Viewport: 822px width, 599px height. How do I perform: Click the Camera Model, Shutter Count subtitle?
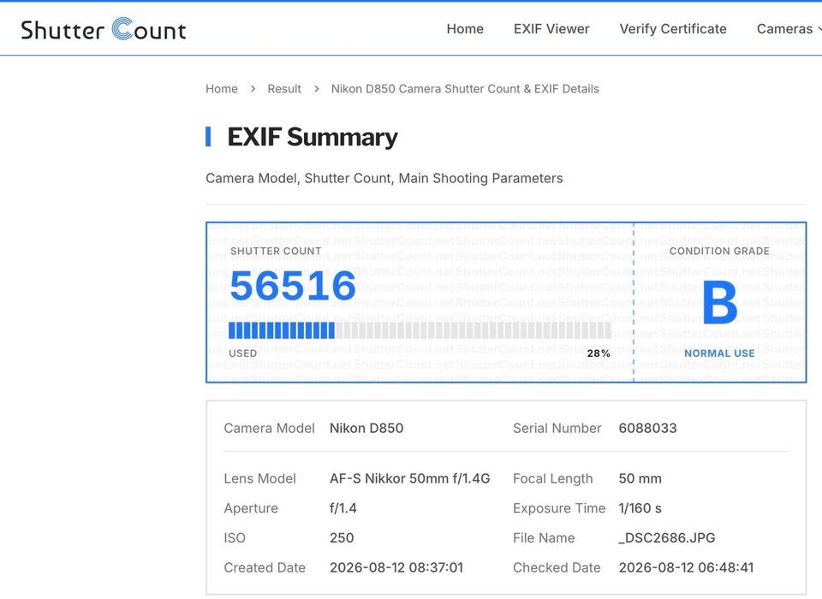(x=384, y=178)
